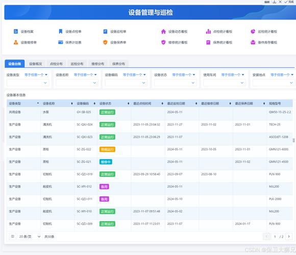Open the 维修统计看板 shield icon
The width and height of the screenshot is (296, 255).
163,42
